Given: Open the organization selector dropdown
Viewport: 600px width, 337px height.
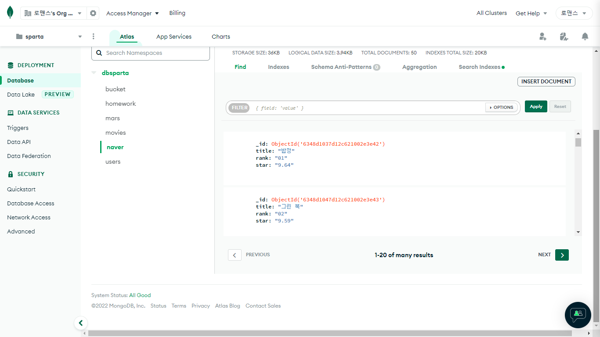Looking at the screenshot, I should [53, 13].
